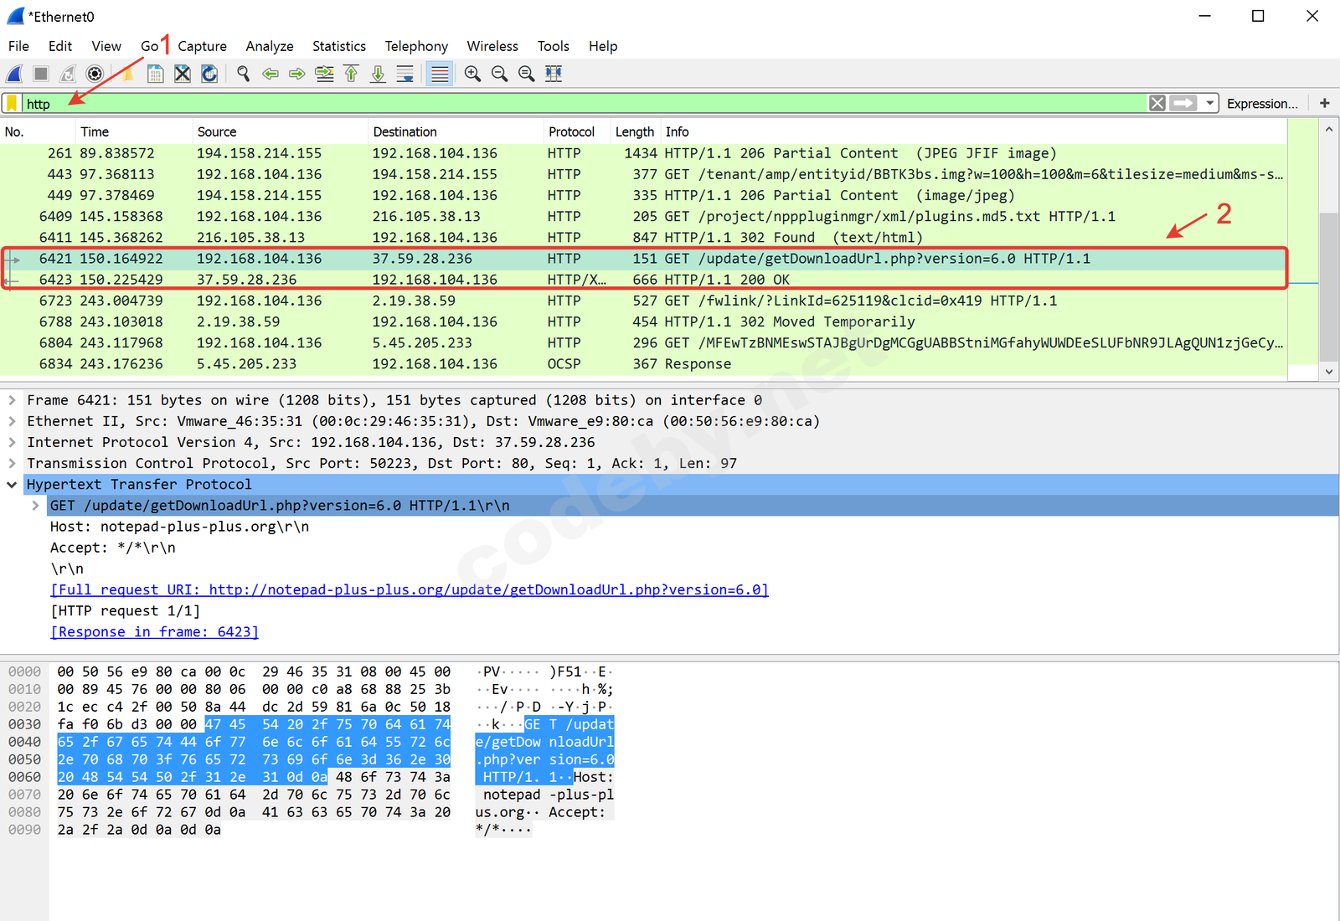The image size is (1340, 921).
Task: Expand the Frame 6421 details
Action: click(x=12, y=400)
